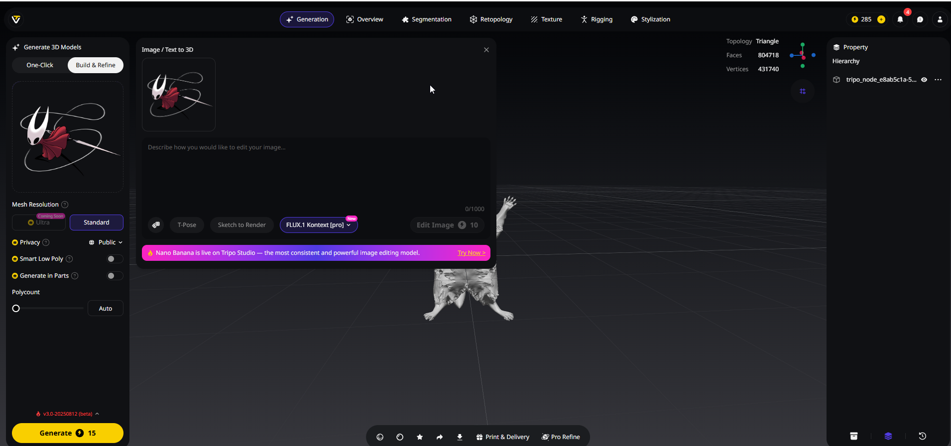This screenshot has width=951, height=446.
Task: Click the archive box icon bottom right
Action: coord(854,436)
